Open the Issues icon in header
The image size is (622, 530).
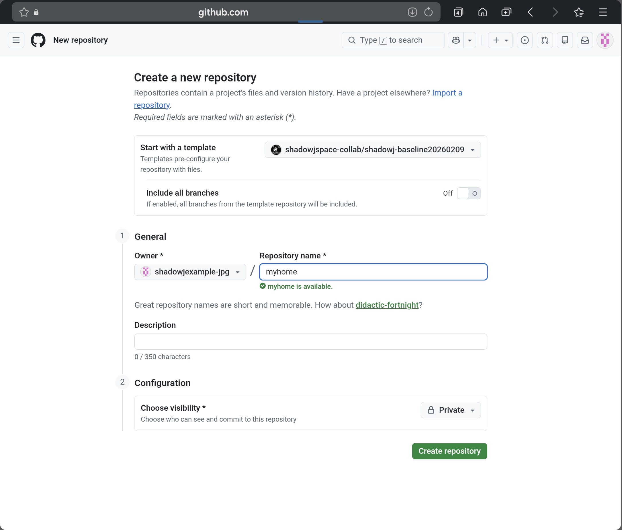point(525,40)
